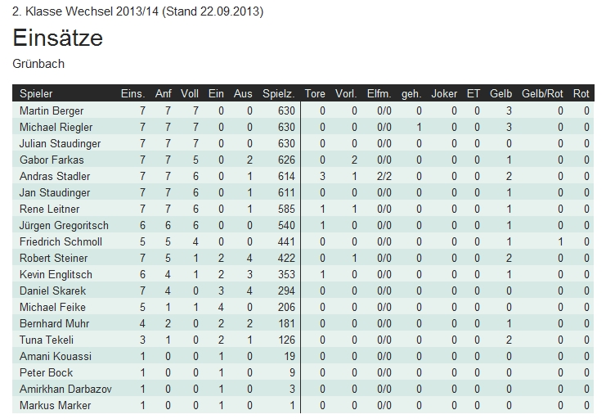The height and width of the screenshot is (419, 606).
Task: Click Gabor Farkas's 626 minutes cell
Action: tap(285, 160)
